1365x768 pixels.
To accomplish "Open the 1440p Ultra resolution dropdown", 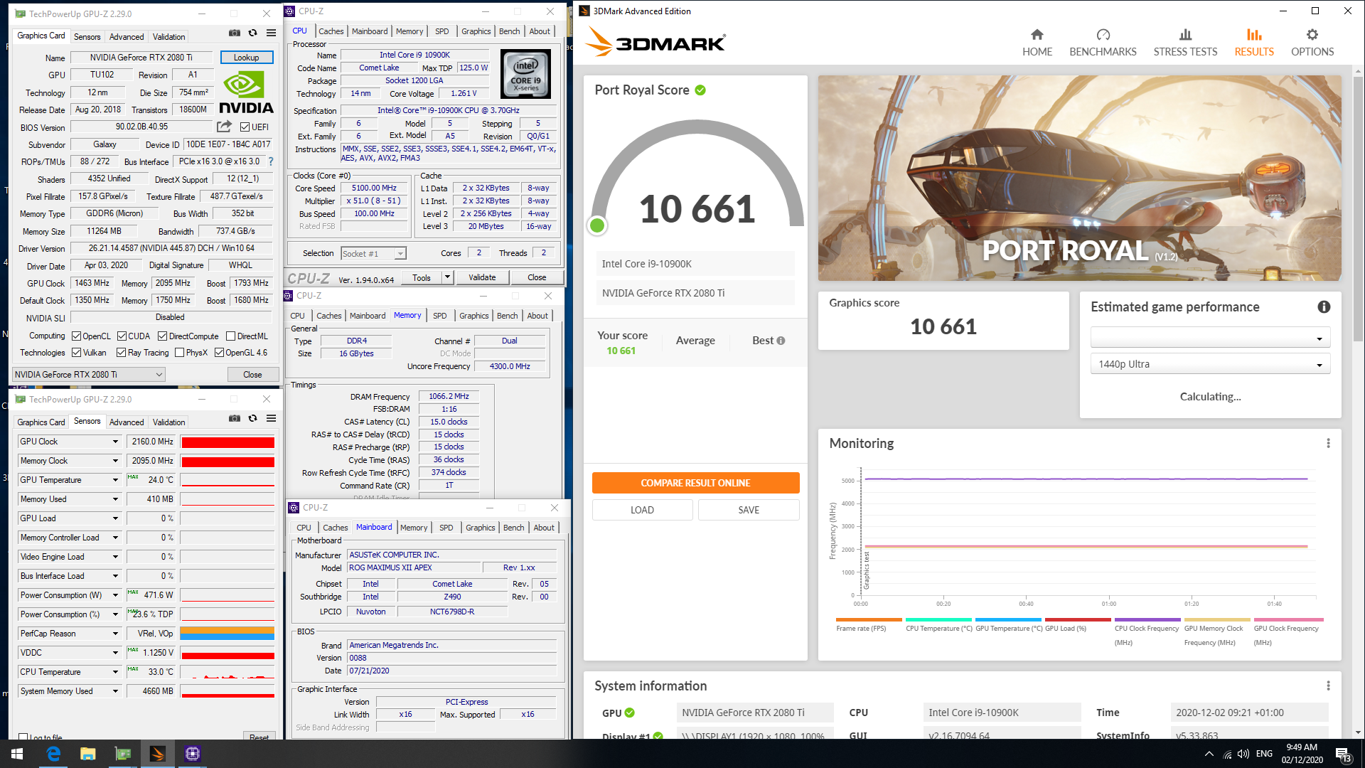I will [1210, 365].
